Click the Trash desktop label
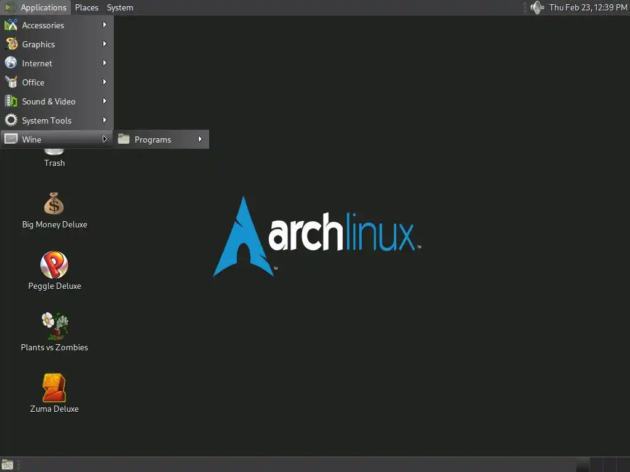Image resolution: width=630 pixels, height=472 pixels. (54, 163)
